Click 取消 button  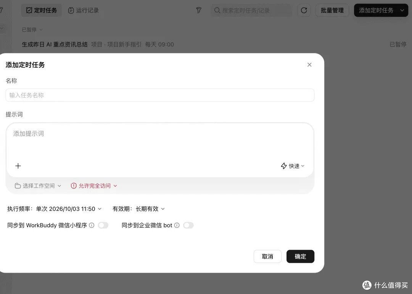[267, 256]
